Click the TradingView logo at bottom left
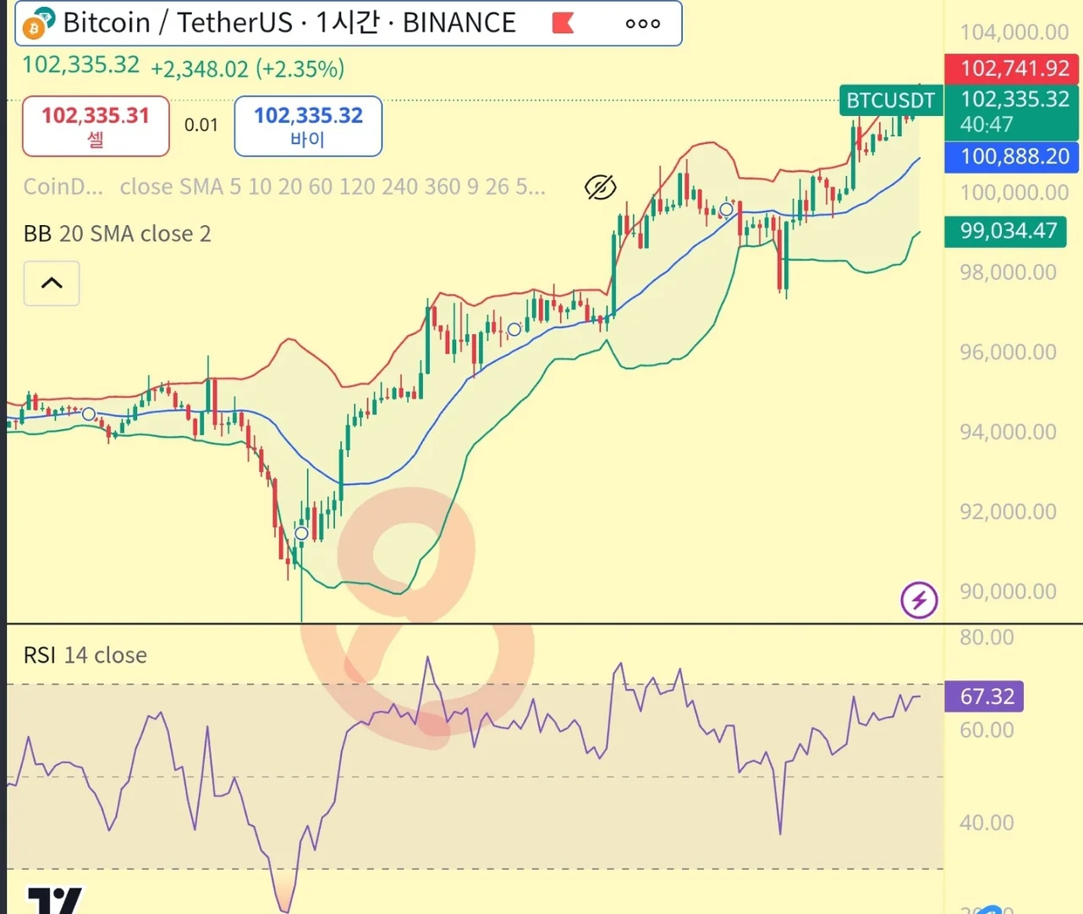The image size is (1083, 914). coord(55,900)
